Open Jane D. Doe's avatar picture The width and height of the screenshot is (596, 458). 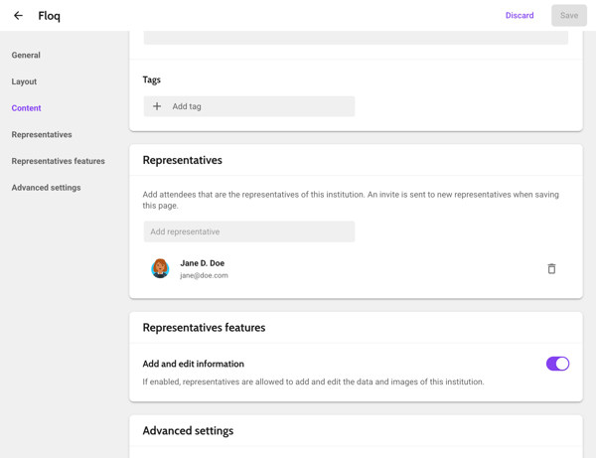point(160,268)
